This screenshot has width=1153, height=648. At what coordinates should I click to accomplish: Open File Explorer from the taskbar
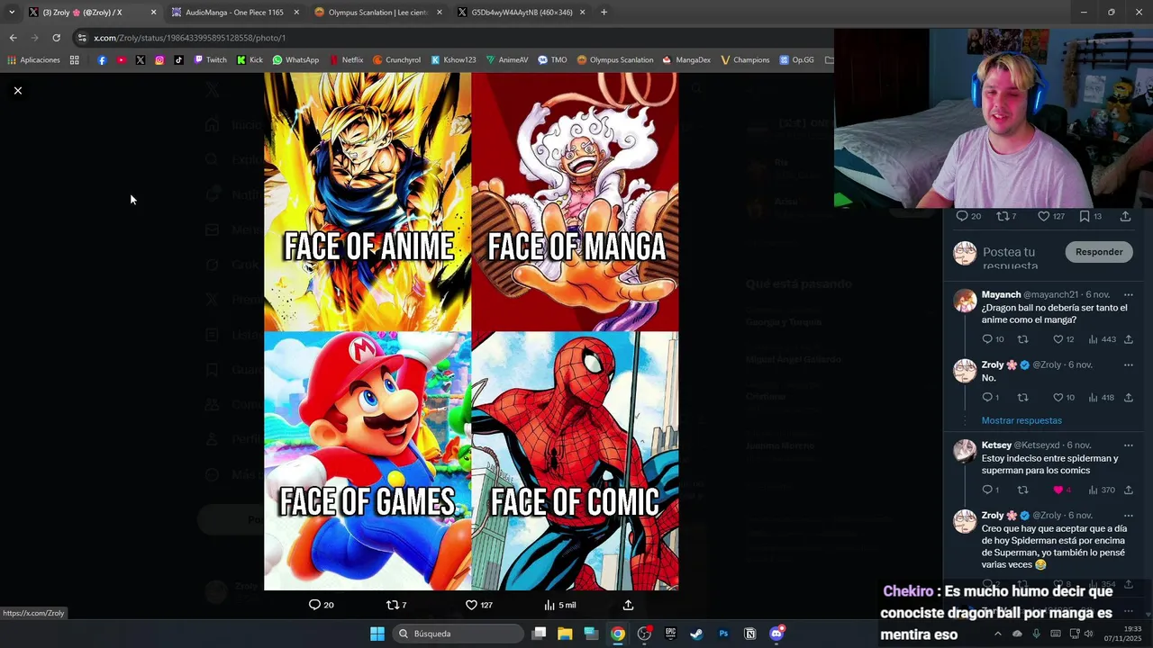pos(565,634)
